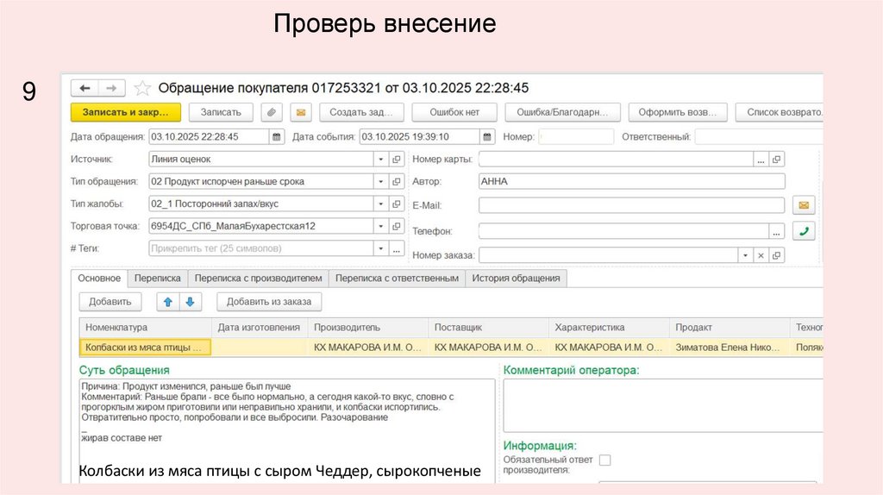Select the Колбаски из мяса птицы cell
The image size is (883, 495).
[145, 348]
